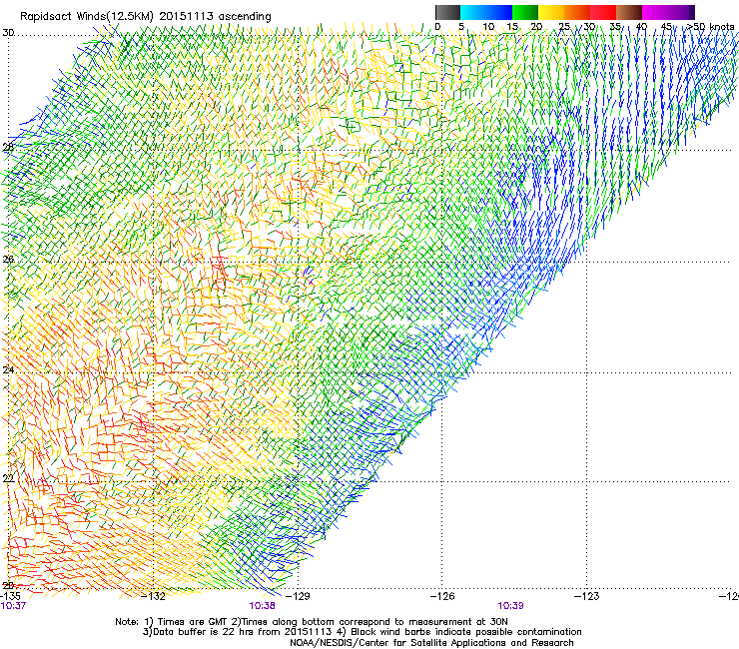Click the cyan-blue 5–15 knots legend segment
Image resolution: width=739 pixels, height=649 pixels.
click(x=486, y=12)
